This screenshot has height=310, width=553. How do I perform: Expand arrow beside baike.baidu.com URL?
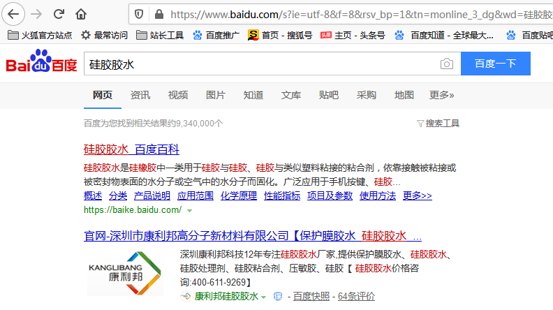[x=189, y=210]
